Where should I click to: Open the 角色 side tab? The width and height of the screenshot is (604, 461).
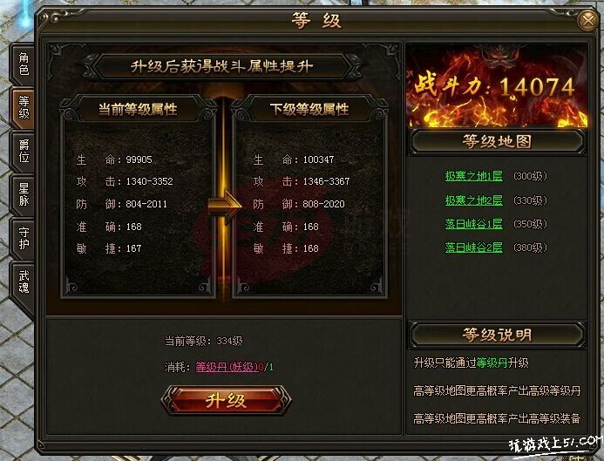pyautogui.click(x=24, y=64)
